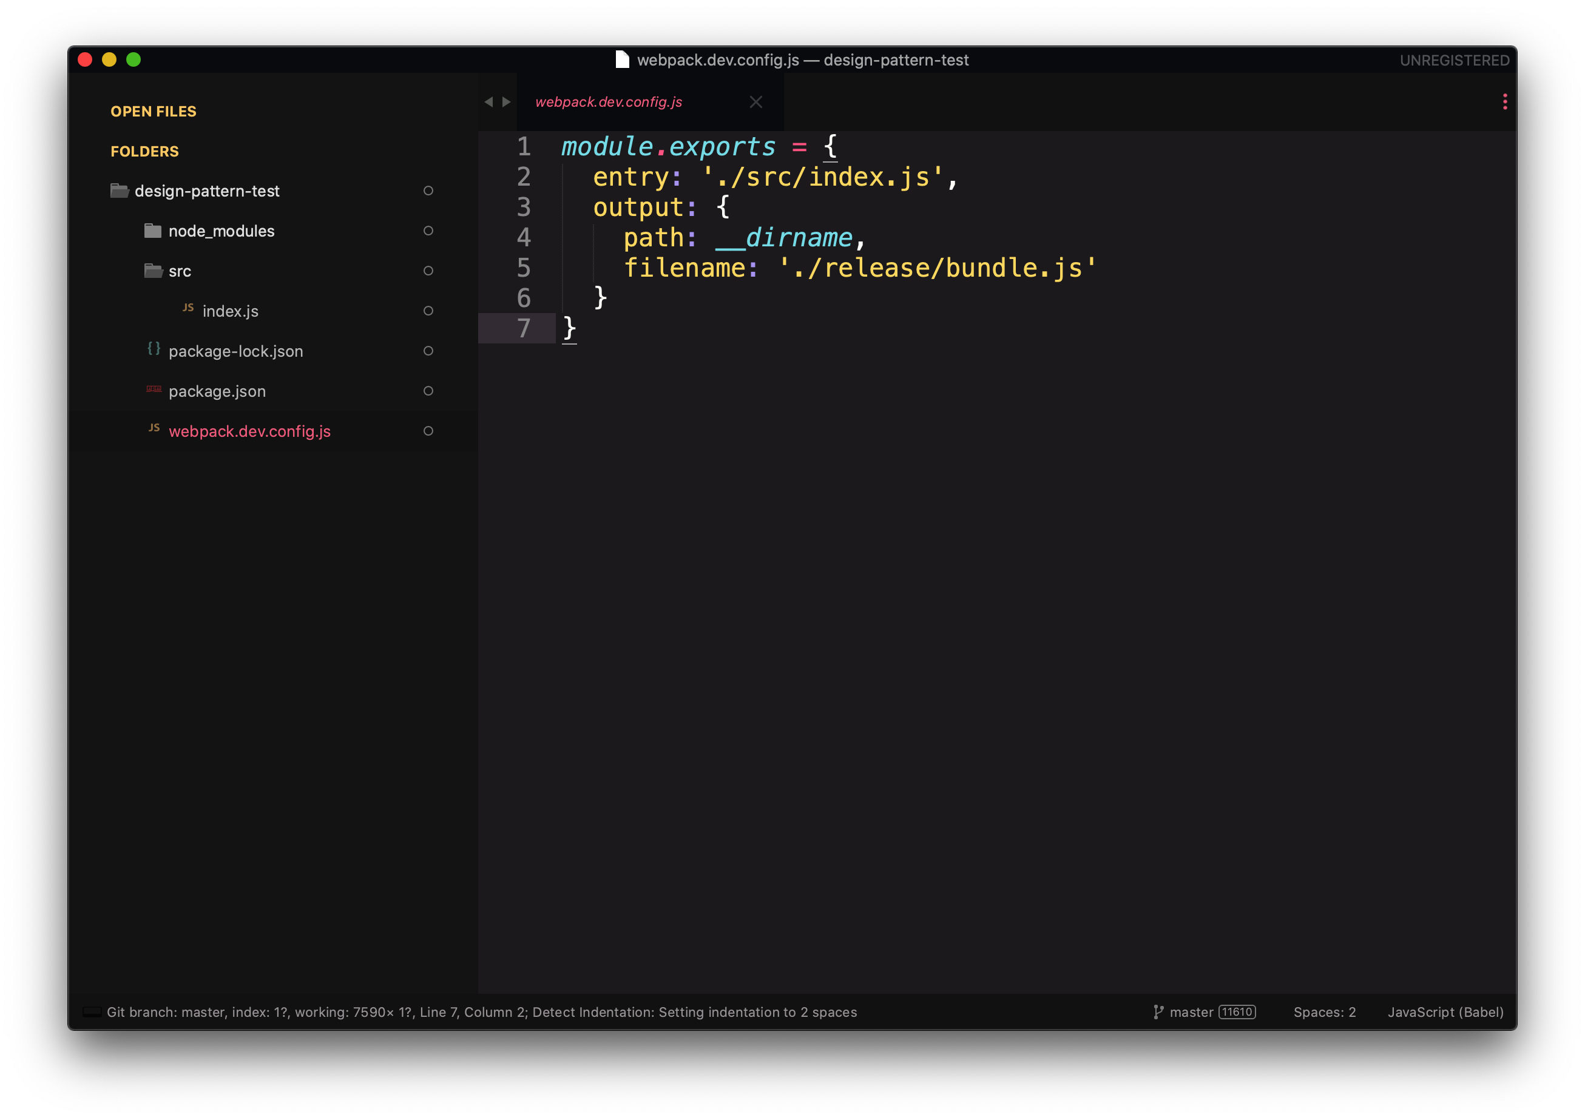Viewport: 1585px width, 1120px height.
Task: Click the closing brace on line 7
Action: coord(569,328)
